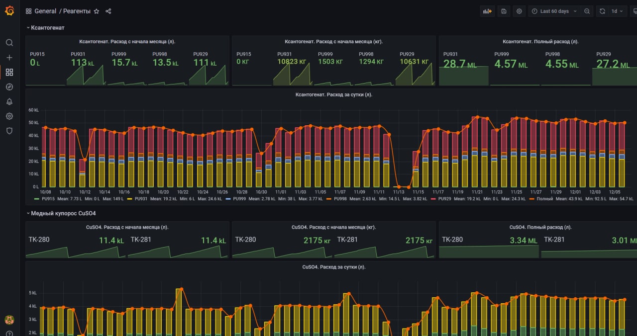Open 'CuSO4. Расход за сутки (л).' panel title
The image size is (637, 336).
[333, 267]
